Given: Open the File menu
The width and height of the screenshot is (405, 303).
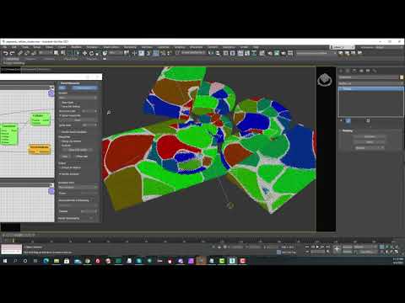Looking at the screenshot, I should 5,47.
